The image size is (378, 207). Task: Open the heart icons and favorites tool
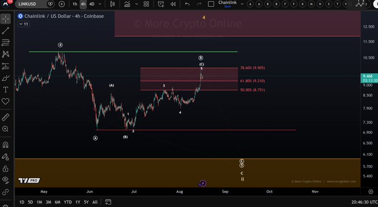click(6, 102)
